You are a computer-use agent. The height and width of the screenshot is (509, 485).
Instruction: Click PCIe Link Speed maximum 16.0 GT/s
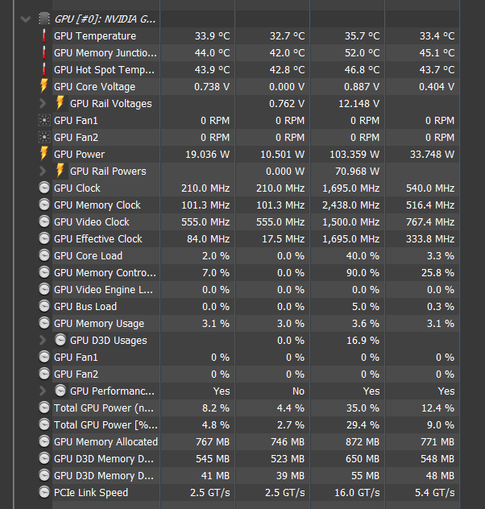(x=357, y=493)
